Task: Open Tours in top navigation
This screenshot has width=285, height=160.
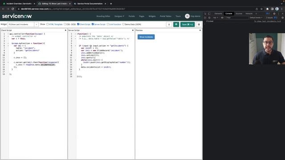Action: point(178,16)
